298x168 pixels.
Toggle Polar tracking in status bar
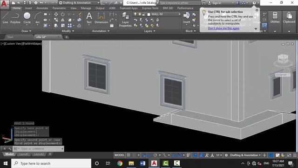[x=155, y=155]
